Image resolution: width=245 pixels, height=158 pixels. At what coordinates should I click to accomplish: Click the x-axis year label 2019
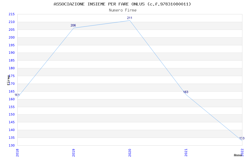coord(73,153)
